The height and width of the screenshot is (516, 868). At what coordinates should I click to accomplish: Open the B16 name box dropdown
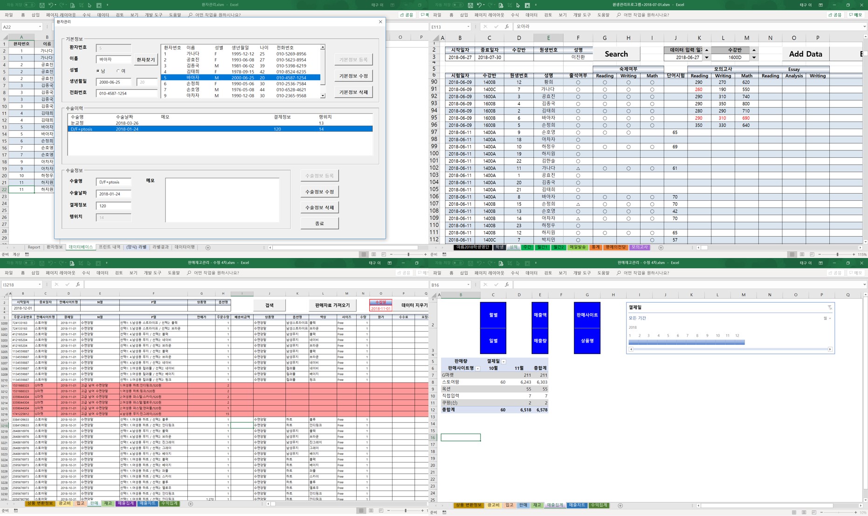[468, 285]
